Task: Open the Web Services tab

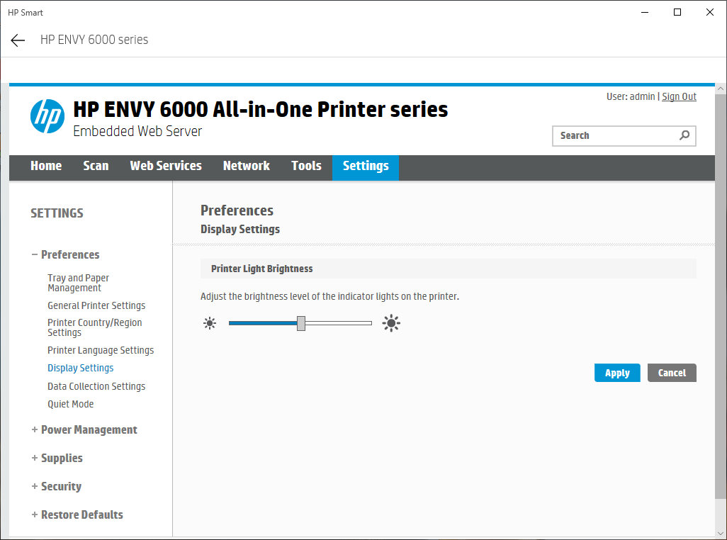Action: click(166, 166)
